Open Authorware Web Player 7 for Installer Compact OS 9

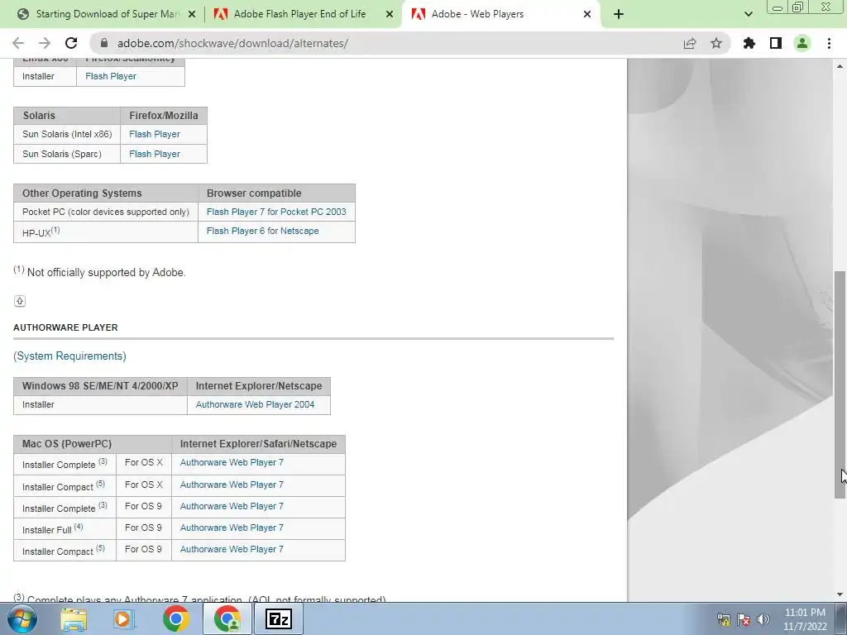tap(232, 549)
